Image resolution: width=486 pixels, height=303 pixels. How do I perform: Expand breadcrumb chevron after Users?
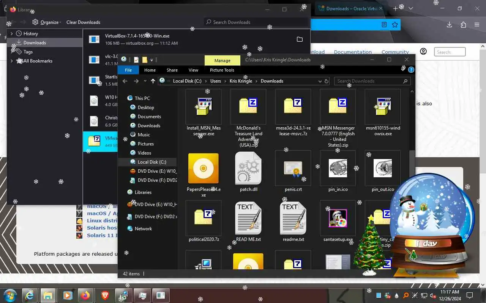[225, 81]
